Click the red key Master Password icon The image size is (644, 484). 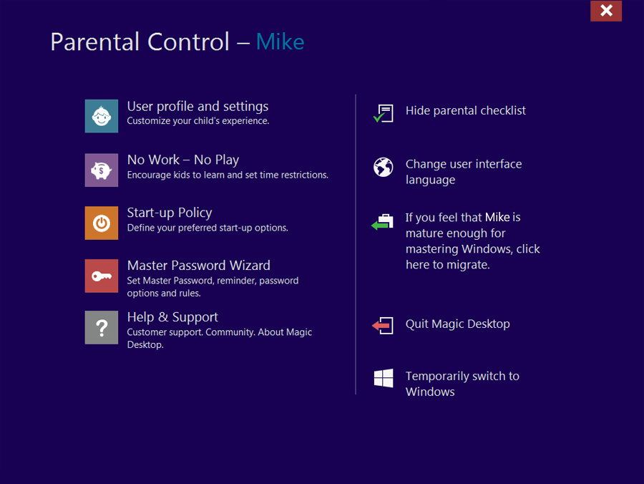(x=102, y=276)
